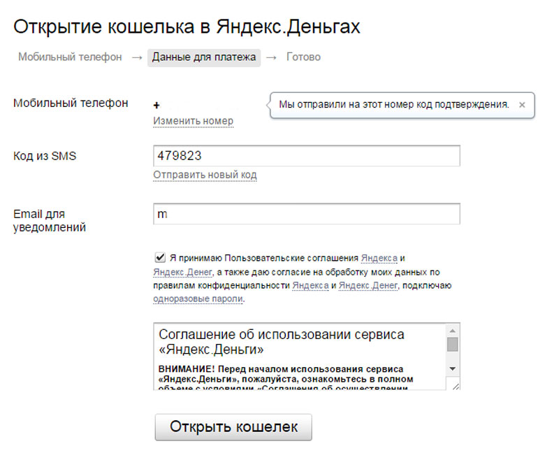
Task: Uncheck the user agreement acceptance checkbox
Action: (160, 257)
